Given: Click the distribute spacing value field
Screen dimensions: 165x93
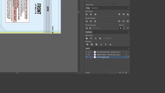Looking at the screenshot, I should [96, 28].
